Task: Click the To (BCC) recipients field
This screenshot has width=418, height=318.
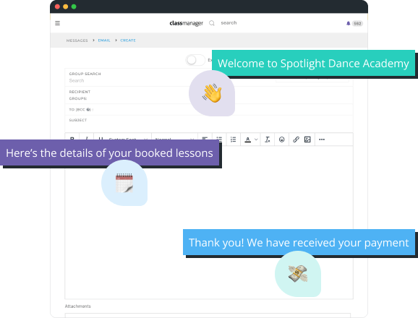Action: 209,109
